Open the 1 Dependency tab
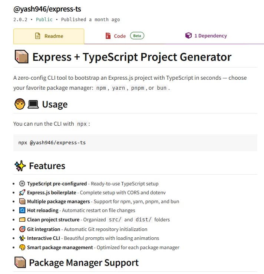The image size is (264, 274). [206, 36]
